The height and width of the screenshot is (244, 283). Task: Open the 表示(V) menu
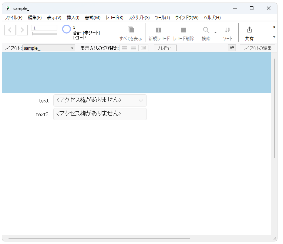click(x=54, y=18)
